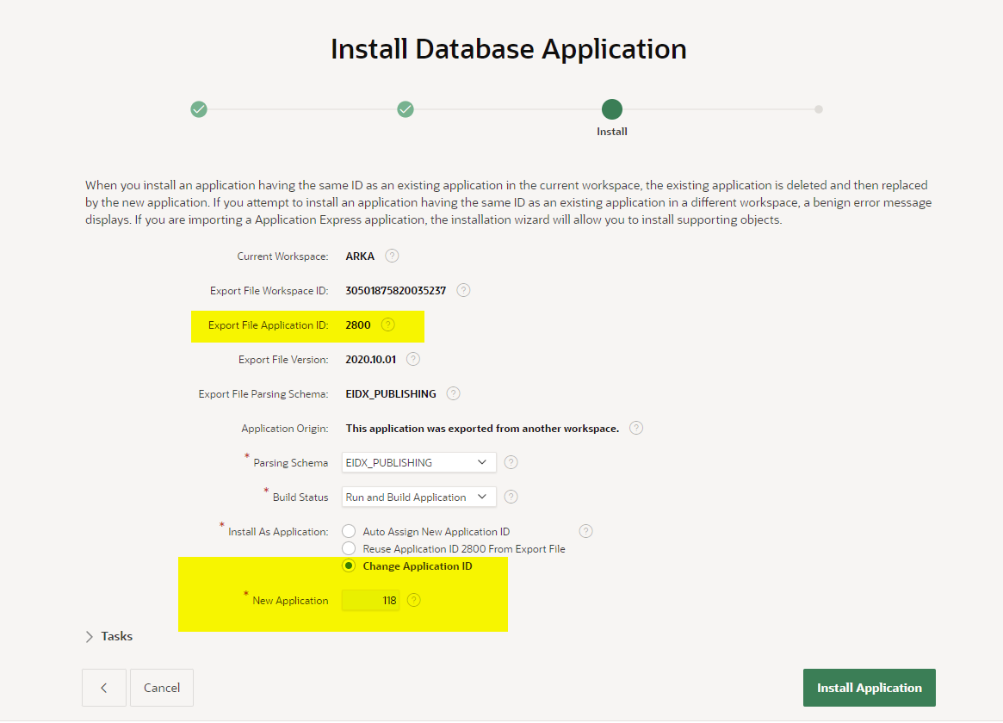The image size is (1003, 723).
Task: Choose Reuse Application ID 2800 From Export File
Action: tap(349, 548)
